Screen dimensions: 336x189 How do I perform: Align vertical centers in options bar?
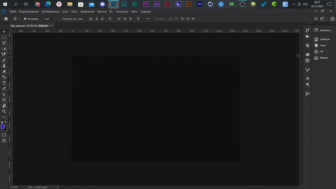125,19
